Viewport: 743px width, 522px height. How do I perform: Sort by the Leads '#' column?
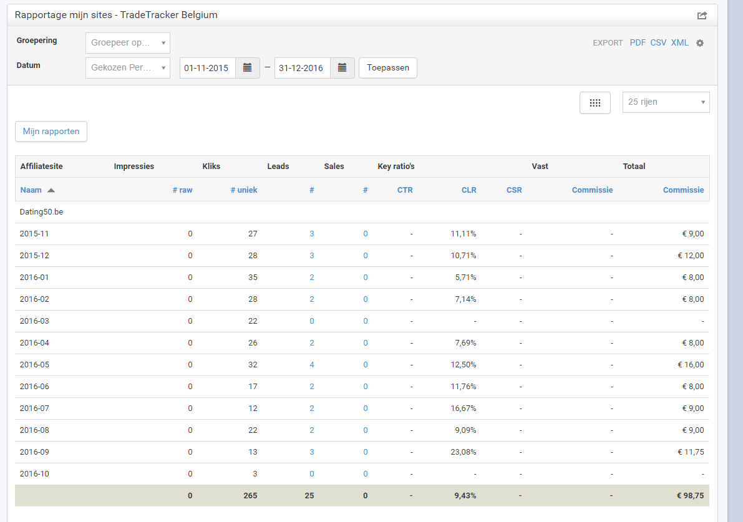pos(312,190)
